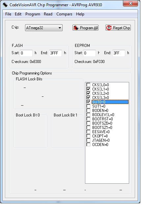Open the Read menu

point(48,14)
